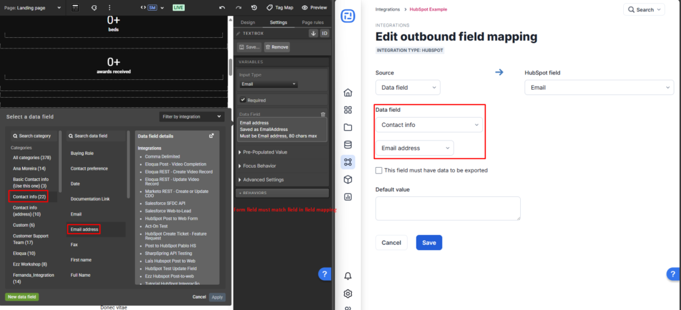Redo the last undone action
Image resolution: width=681 pixels, height=310 pixels.
point(238,8)
